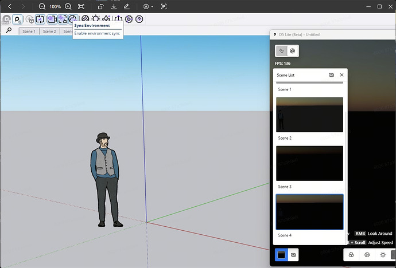The image size is (396, 268).
Task: Expand the dropdown arrow next to the circled-A icon
Action: click(x=152, y=7)
